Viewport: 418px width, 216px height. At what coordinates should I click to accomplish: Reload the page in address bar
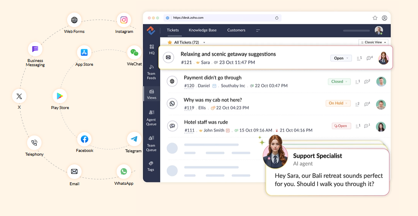point(277,18)
